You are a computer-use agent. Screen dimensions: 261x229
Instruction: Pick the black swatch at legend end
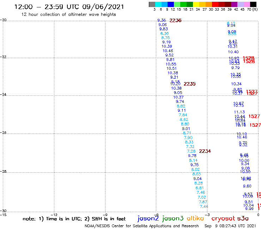pyautogui.click(x=253, y=4)
